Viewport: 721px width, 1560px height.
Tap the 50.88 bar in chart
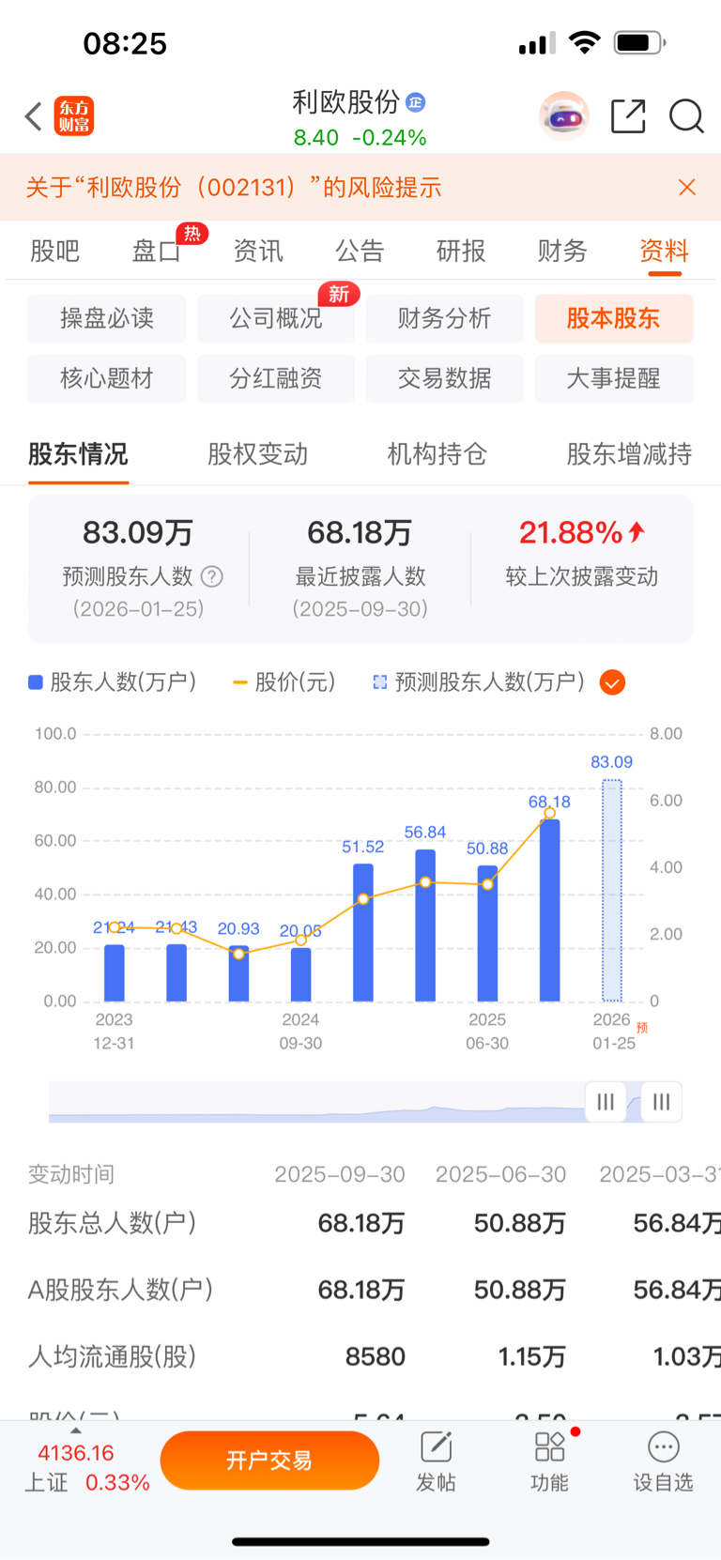pos(487,933)
